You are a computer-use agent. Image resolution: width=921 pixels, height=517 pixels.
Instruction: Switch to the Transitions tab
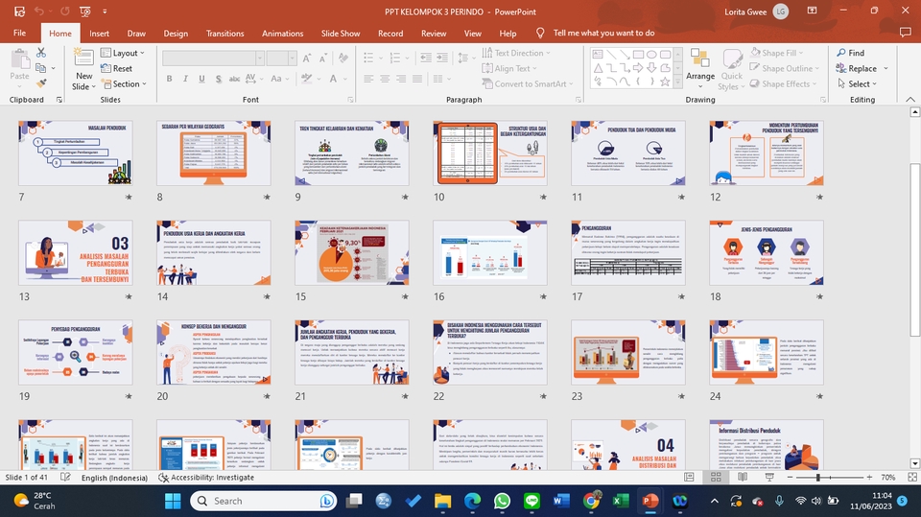click(x=224, y=34)
